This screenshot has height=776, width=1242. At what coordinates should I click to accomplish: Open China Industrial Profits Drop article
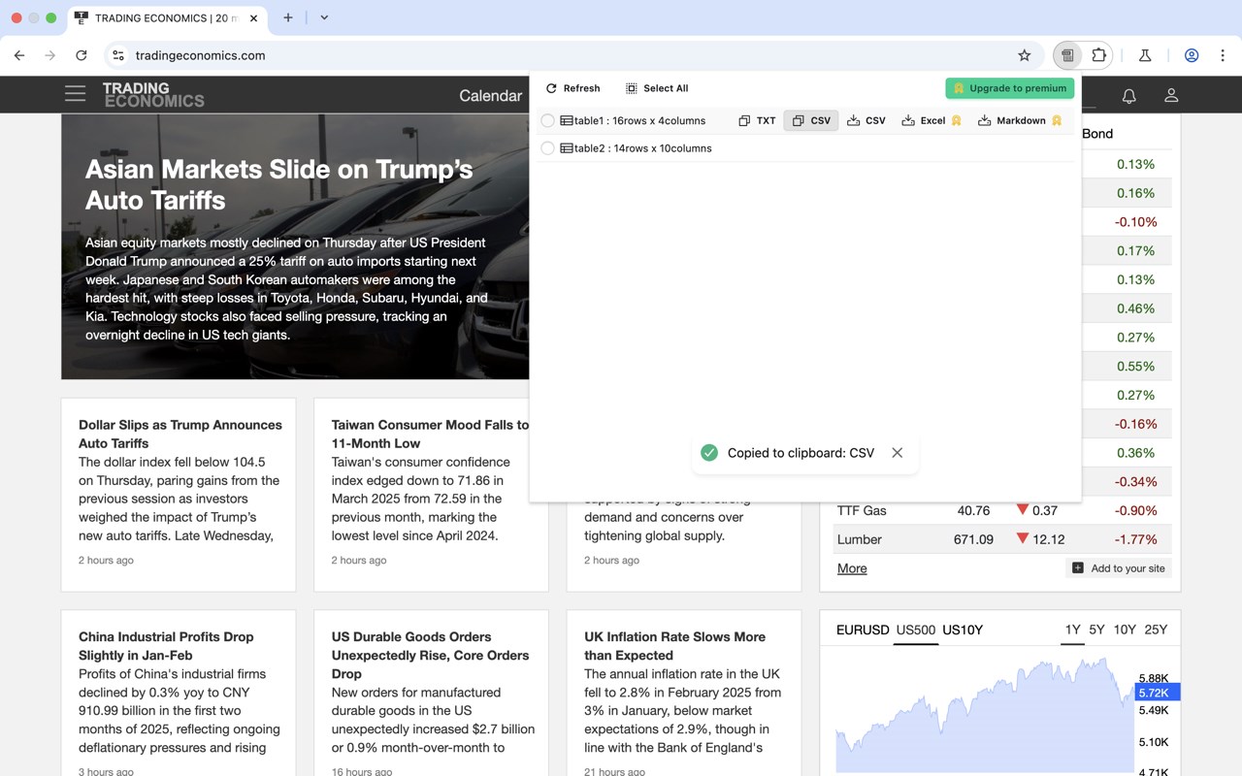click(166, 646)
